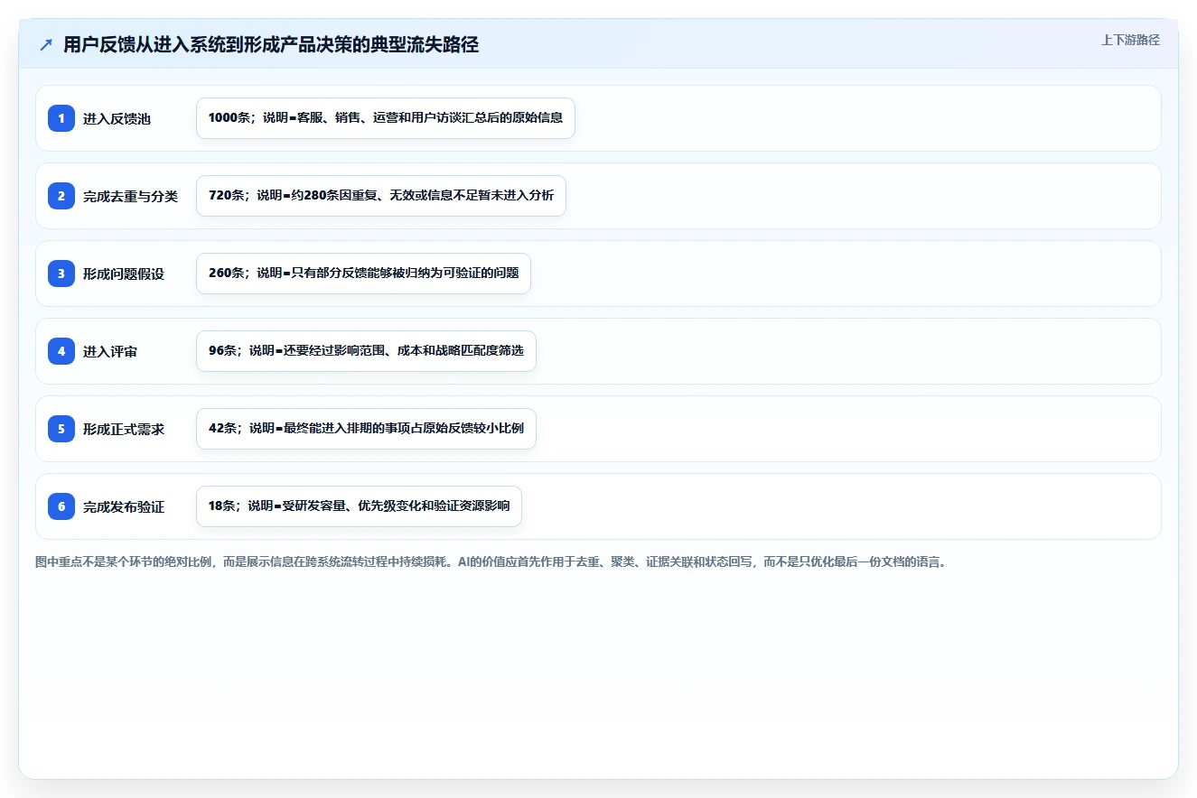
Task: Click the step 6 number badge
Action: click(x=61, y=506)
